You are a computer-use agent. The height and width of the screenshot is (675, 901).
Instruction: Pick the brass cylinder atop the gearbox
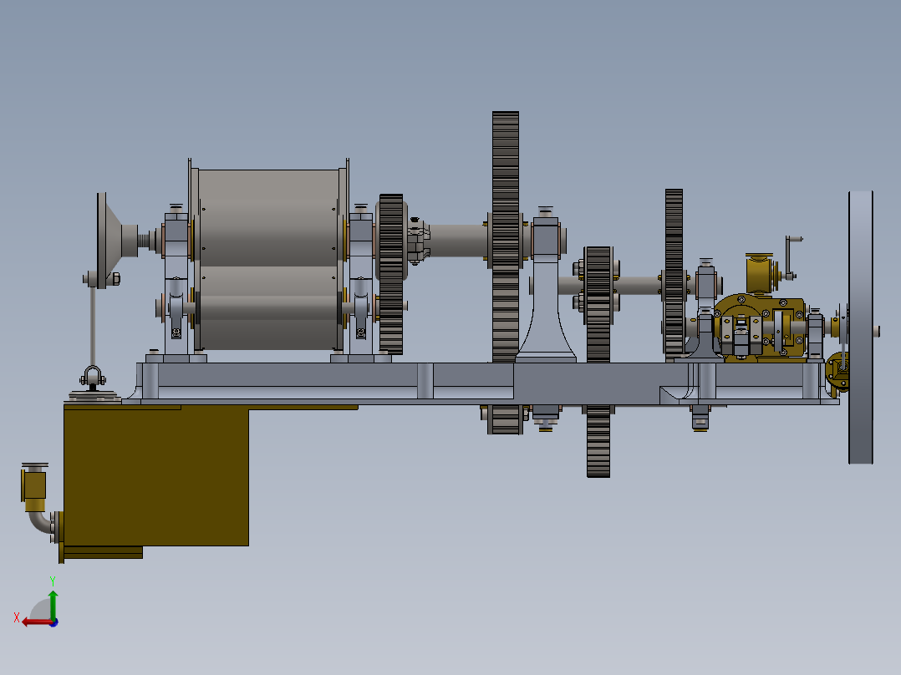point(759,273)
